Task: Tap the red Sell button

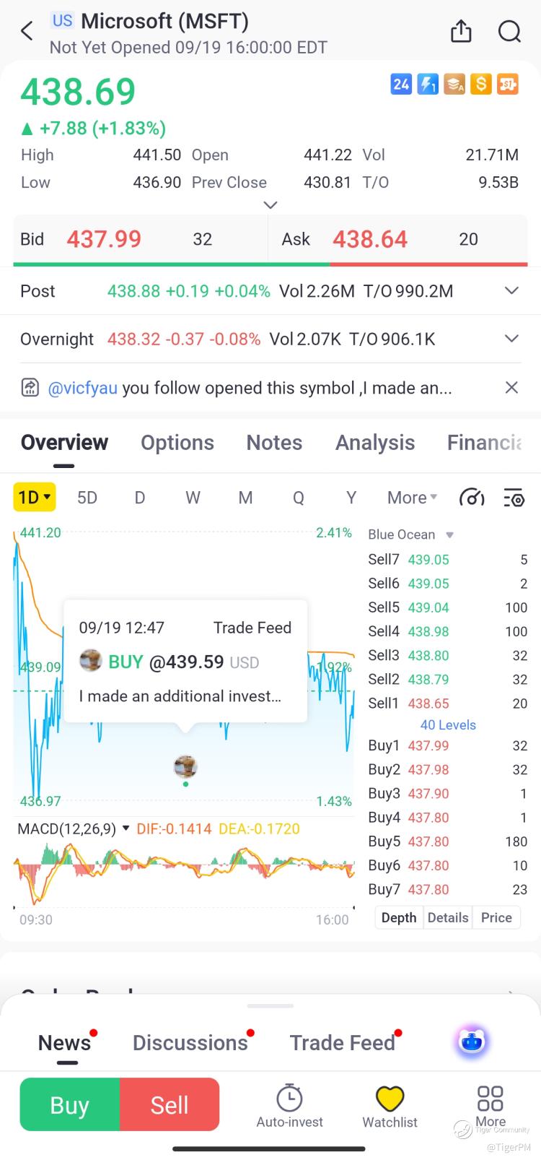Action: (170, 1104)
